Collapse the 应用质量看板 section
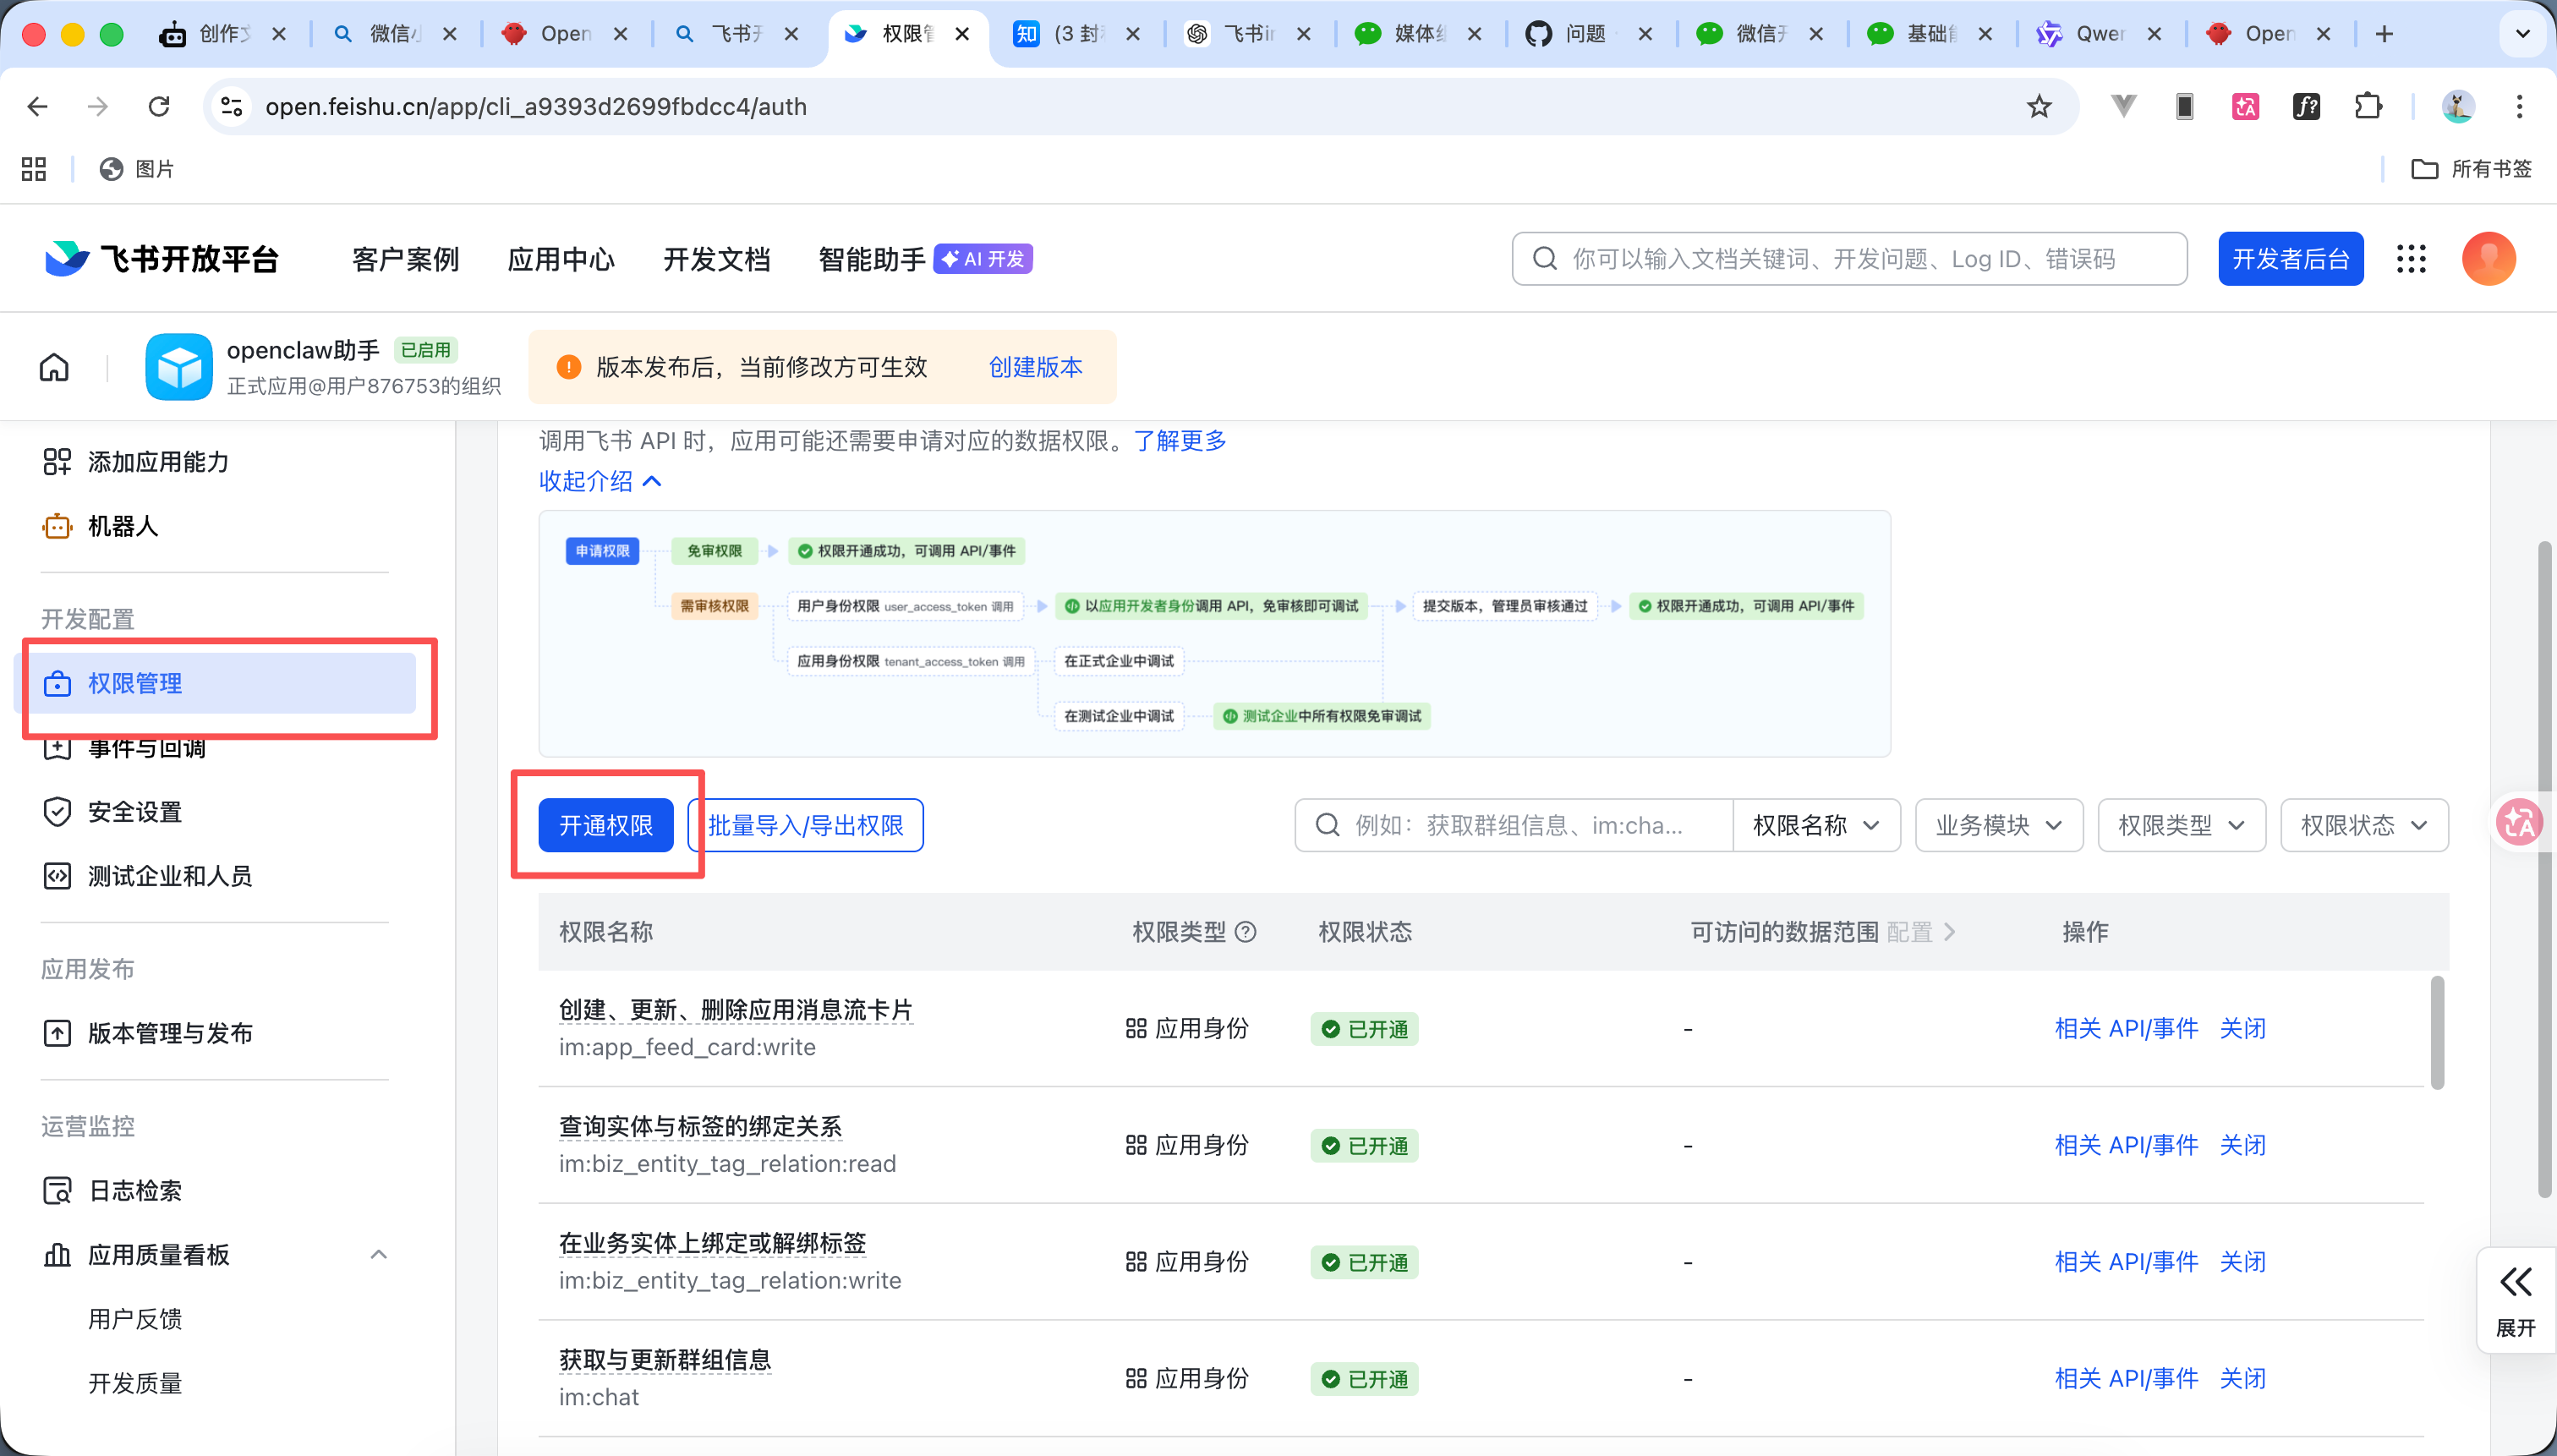Screen dimensions: 2557x1456 click(x=378, y=1253)
